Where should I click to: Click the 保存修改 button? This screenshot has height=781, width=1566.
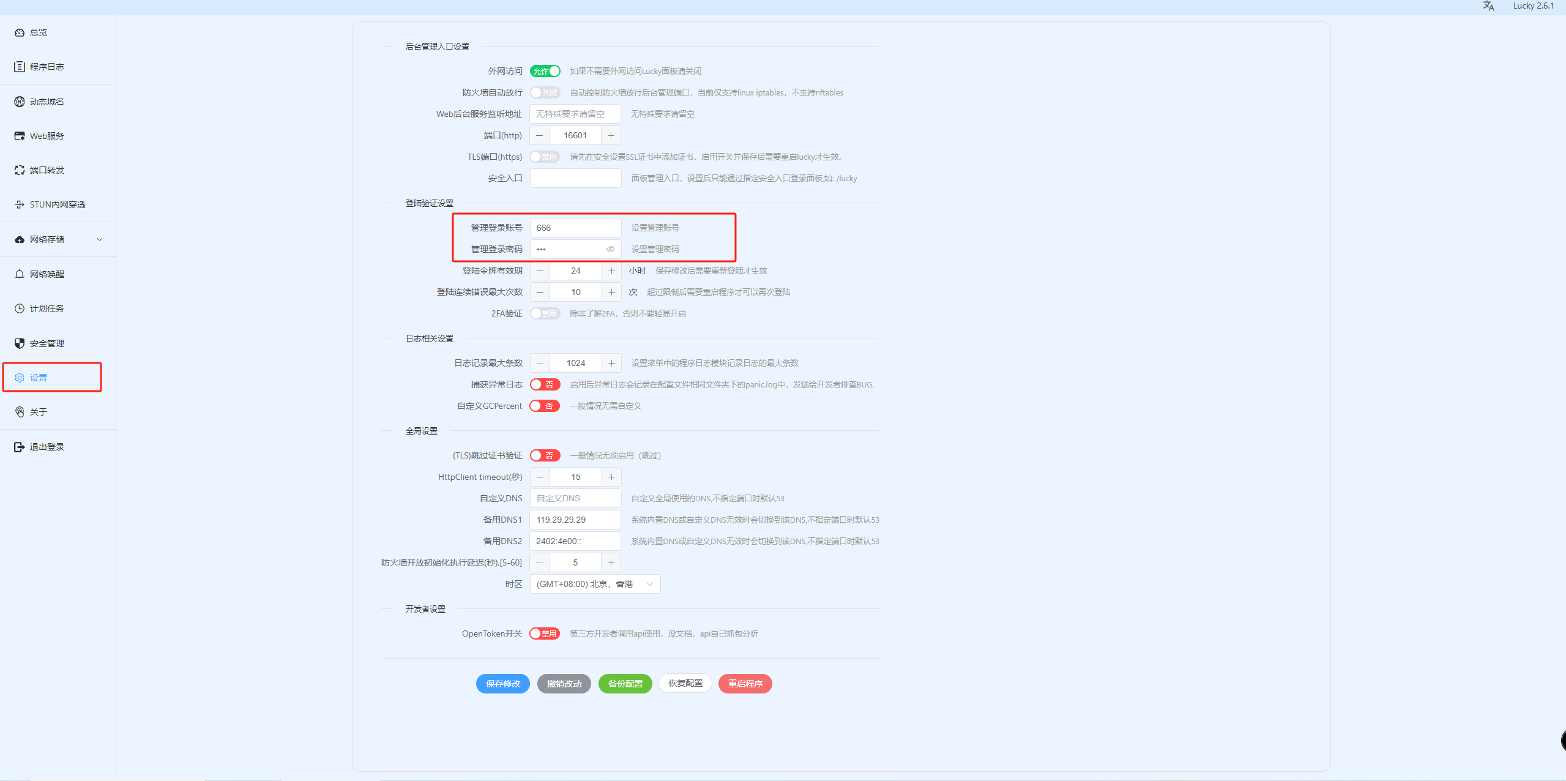click(502, 684)
